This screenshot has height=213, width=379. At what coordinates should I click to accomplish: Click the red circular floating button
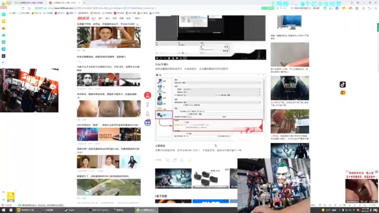click(147, 95)
